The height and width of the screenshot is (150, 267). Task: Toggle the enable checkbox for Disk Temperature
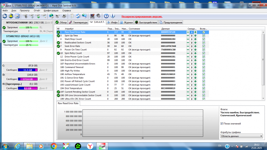204,89
